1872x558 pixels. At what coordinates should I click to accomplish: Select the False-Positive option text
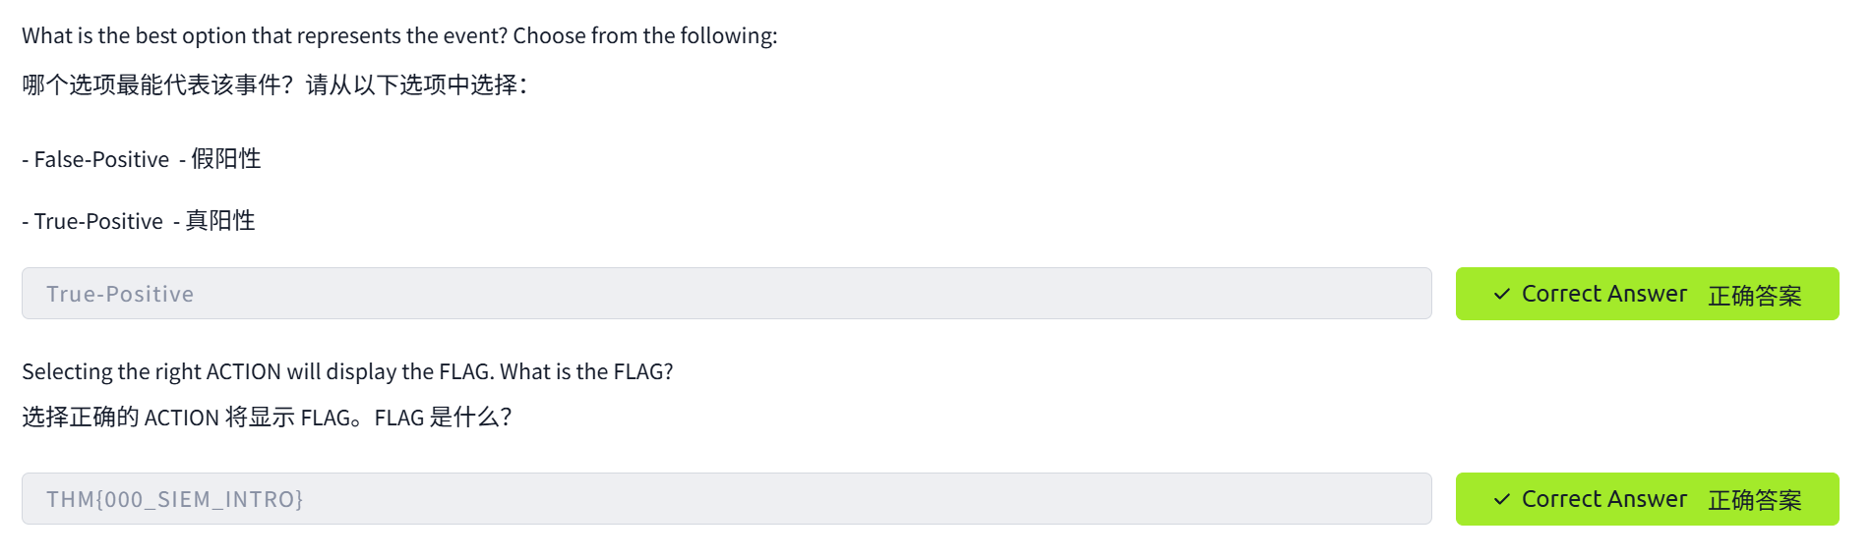click(x=101, y=159)
